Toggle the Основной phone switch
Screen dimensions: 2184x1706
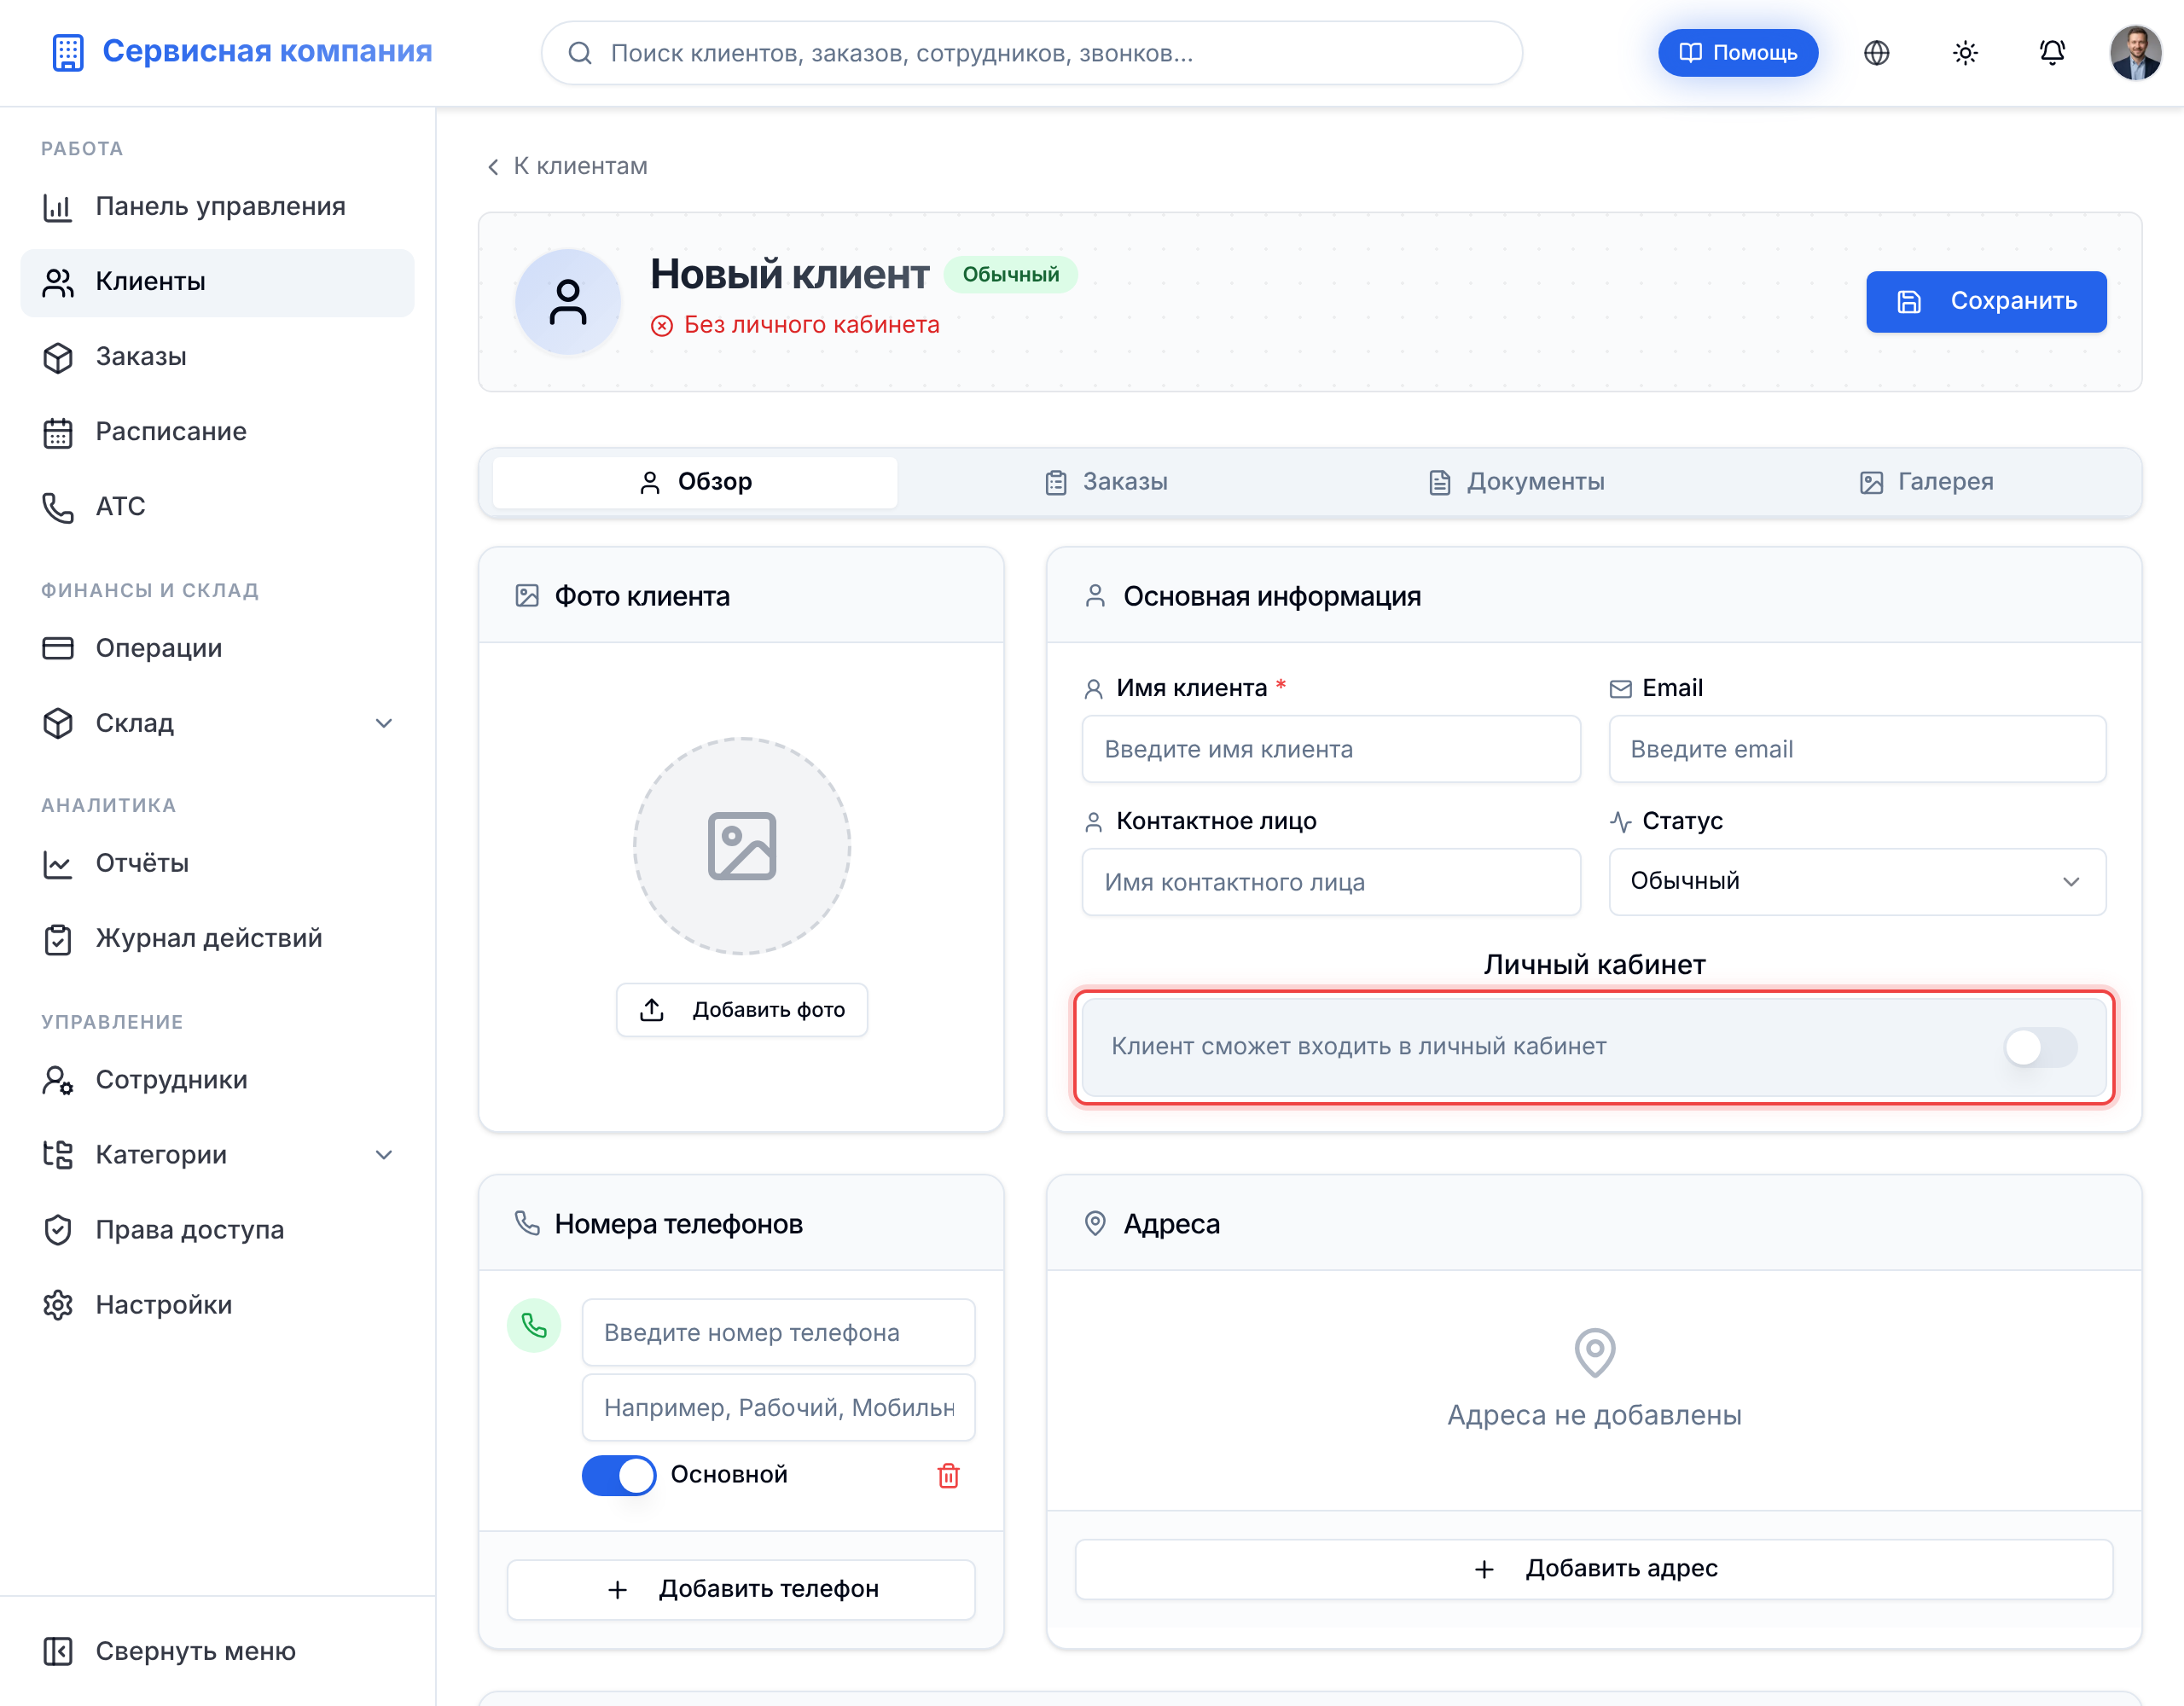pos(619,1475)
